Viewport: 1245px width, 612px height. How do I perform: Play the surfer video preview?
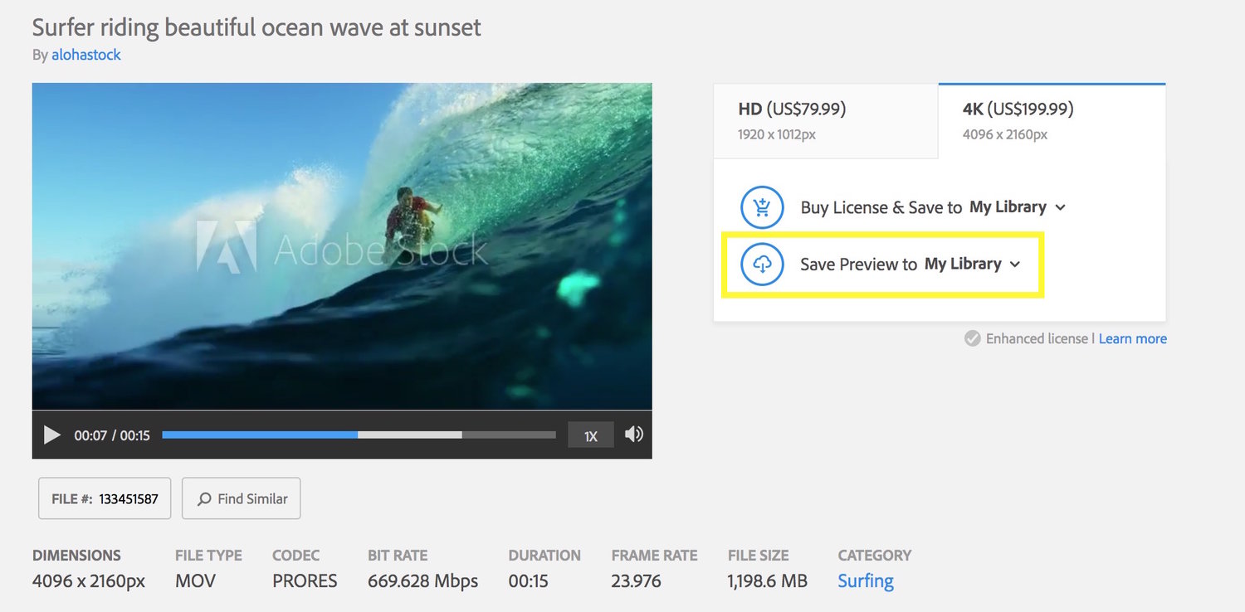click(52, 435)
